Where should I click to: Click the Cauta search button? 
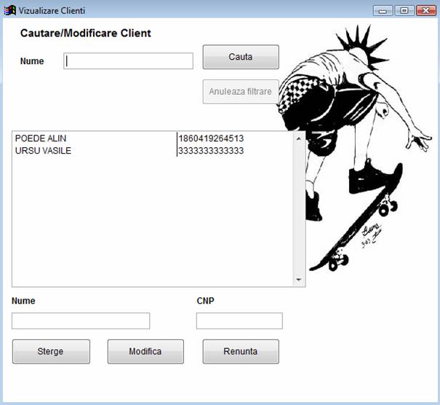coord(241,57)
